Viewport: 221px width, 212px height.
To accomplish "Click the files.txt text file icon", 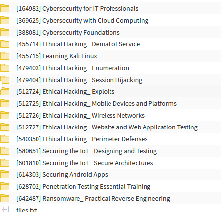I will click(5, 209).
